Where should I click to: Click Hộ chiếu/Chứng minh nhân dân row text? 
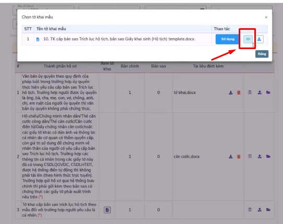click(59, 157)
